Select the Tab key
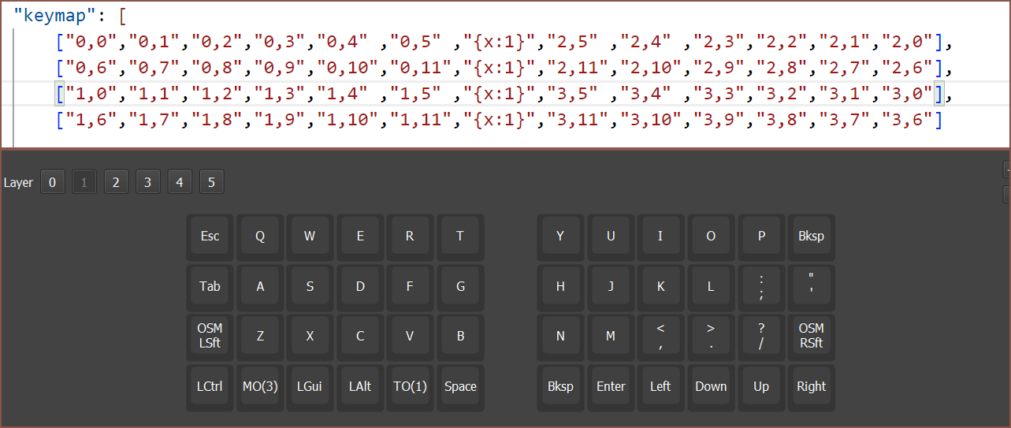 pyautogui.click(x=210, y=286)
